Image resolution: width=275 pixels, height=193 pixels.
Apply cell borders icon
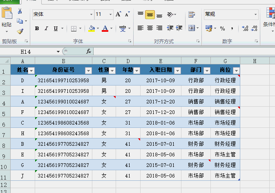click(74, 29)
